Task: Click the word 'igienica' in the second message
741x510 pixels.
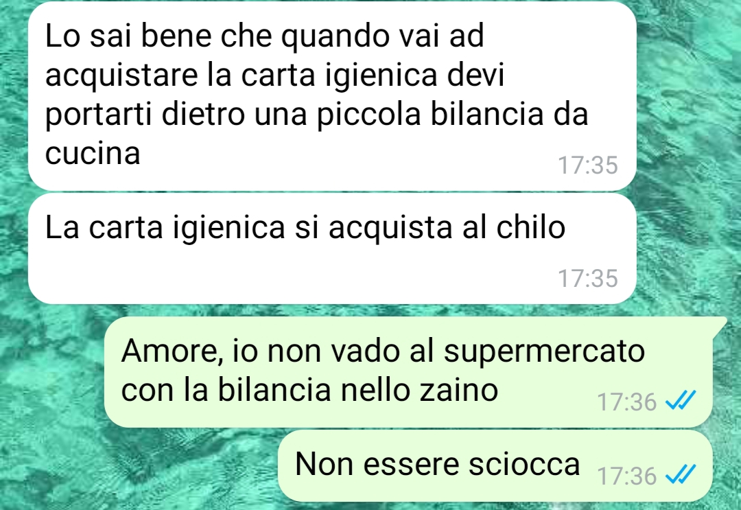Action: tap(228, 228)
